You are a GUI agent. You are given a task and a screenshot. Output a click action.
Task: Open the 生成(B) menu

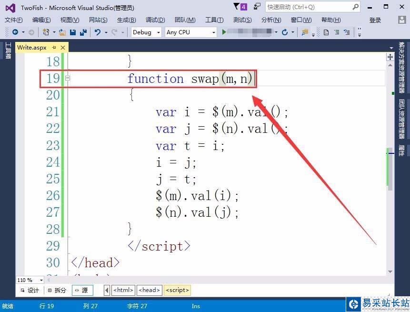click(x=126, y=20)
